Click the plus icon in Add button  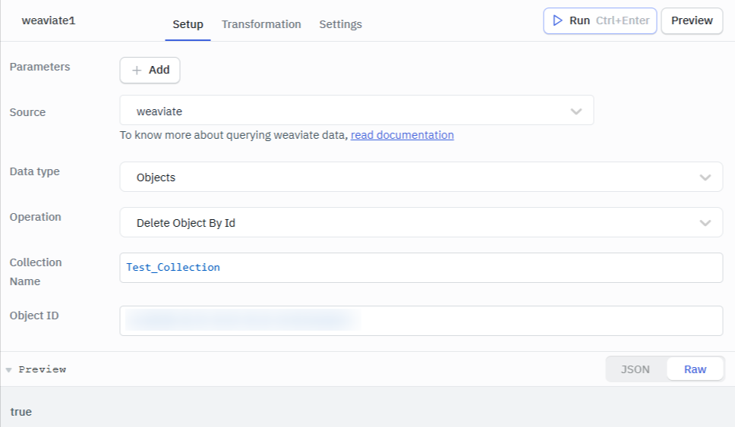tap(137, 71)
